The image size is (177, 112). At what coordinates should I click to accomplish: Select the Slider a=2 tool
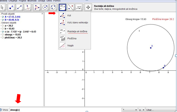79,7
